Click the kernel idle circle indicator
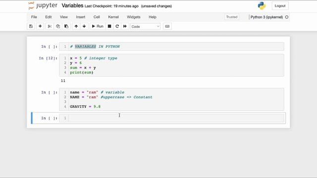The image size is (317, 178). coord(287,17)
